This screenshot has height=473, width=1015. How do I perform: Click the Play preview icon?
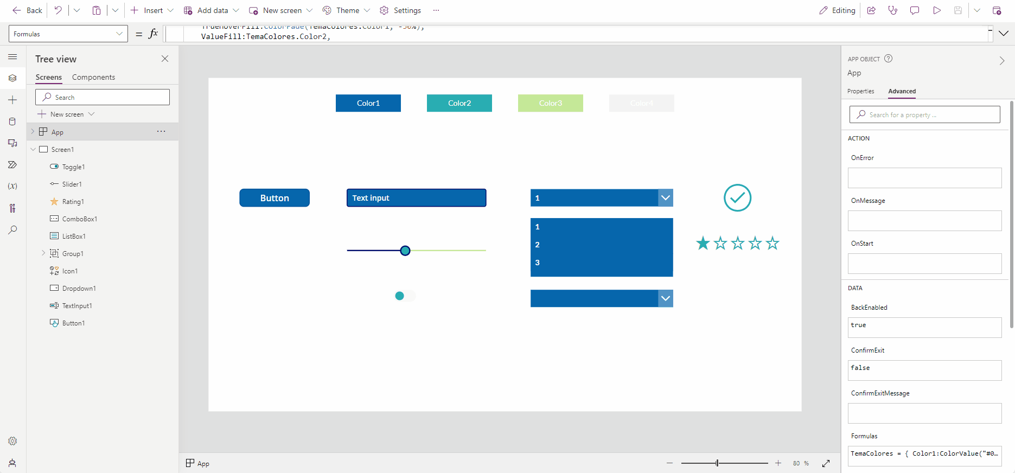point(937,10)
